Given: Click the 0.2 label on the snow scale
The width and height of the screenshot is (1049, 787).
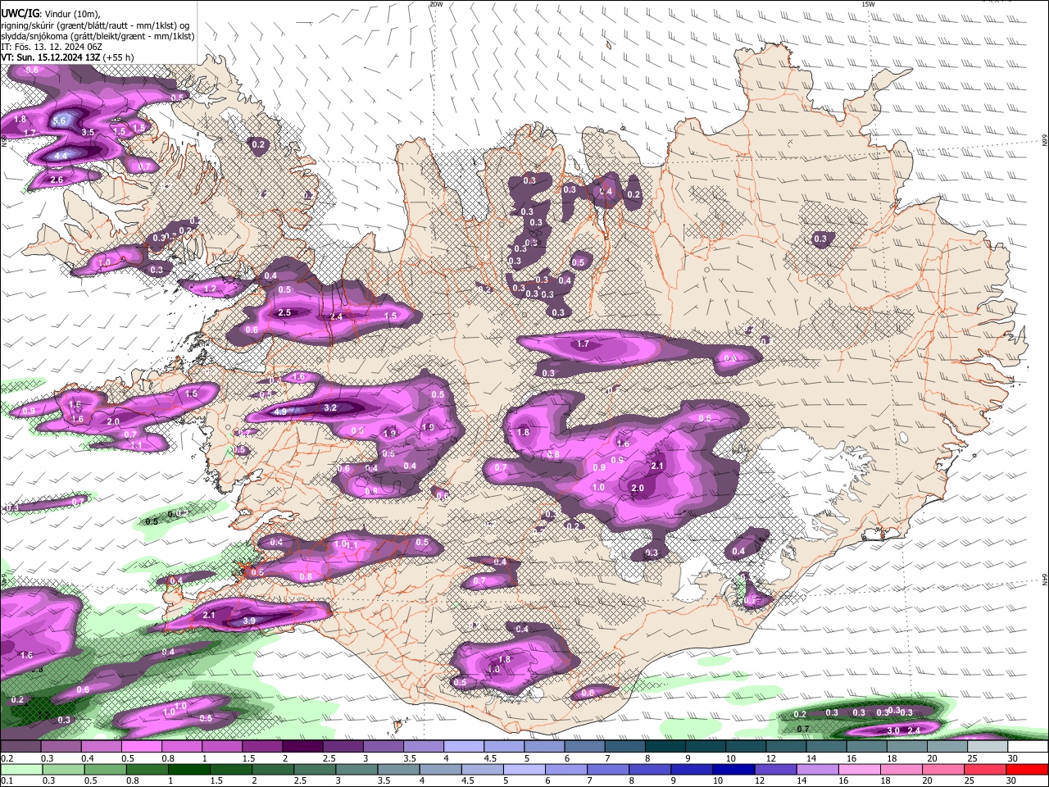Looking at the screenshot, I should [7, 758].
